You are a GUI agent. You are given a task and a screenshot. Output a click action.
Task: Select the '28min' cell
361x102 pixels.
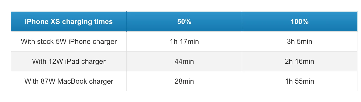[184, 81]
